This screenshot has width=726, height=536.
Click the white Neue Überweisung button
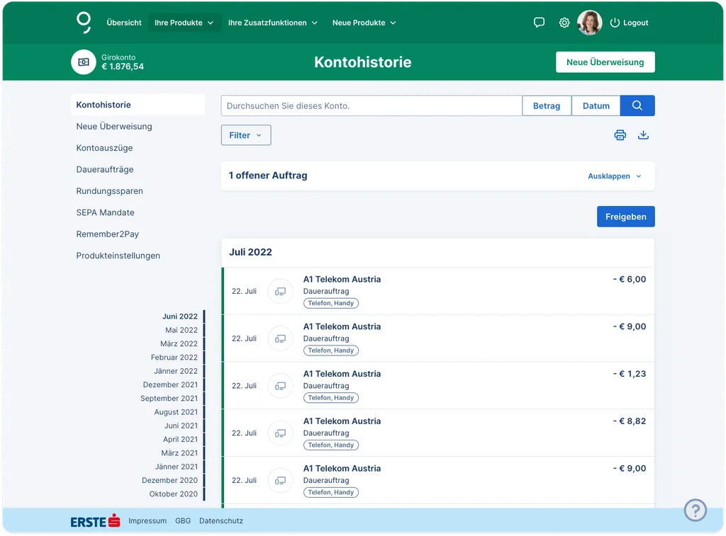[605, 62]
